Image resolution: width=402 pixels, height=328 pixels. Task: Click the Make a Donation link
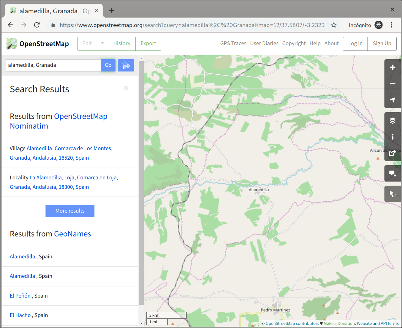tap(339, 324)
